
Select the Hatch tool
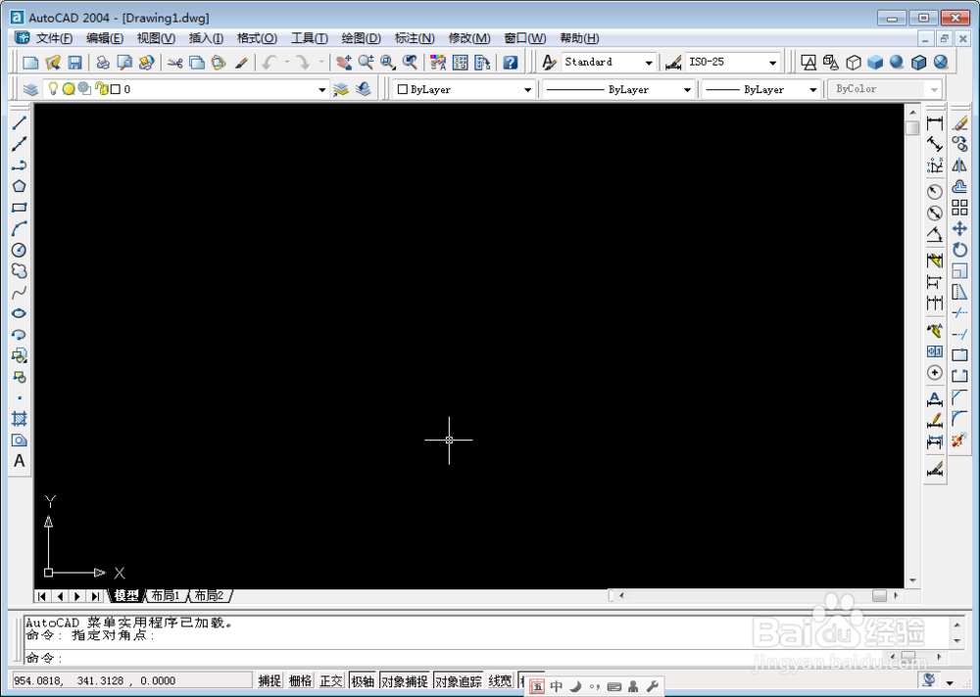[x=20, y=418]
